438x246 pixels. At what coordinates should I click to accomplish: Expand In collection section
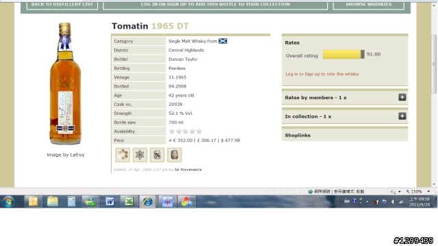tap(402, 116)
